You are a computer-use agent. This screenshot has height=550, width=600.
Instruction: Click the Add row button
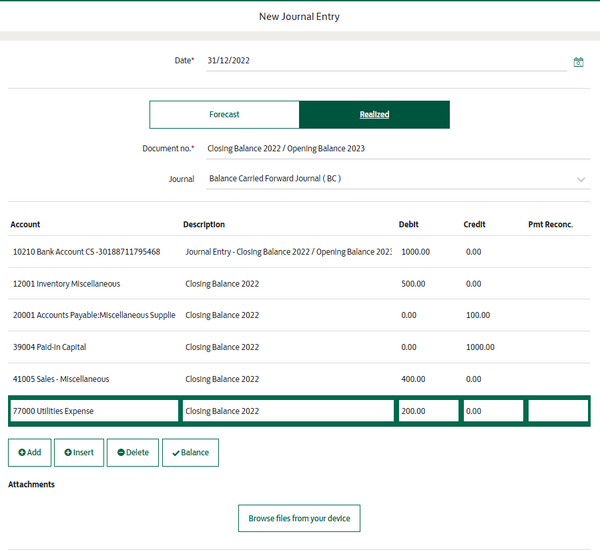[x=30, y=453]
